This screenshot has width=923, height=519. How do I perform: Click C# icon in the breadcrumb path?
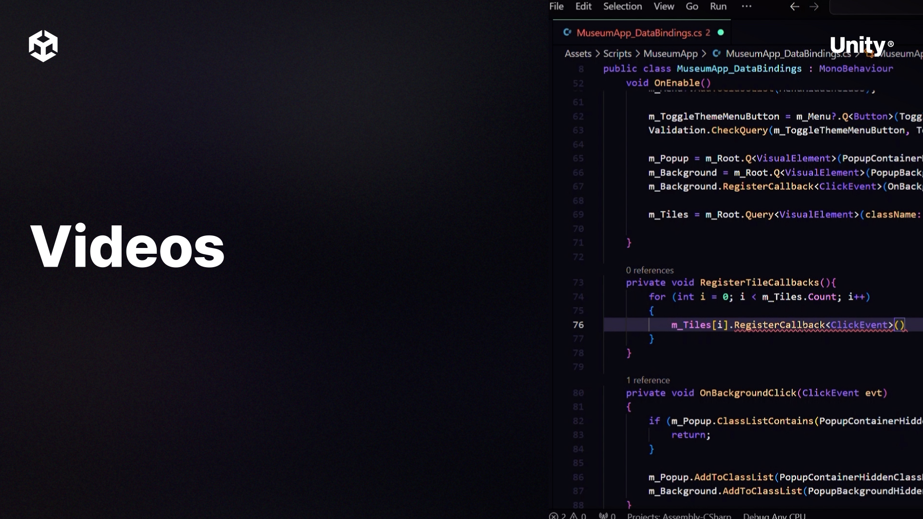coord(717,54)
